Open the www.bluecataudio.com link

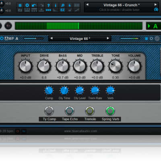coord(80,131)
